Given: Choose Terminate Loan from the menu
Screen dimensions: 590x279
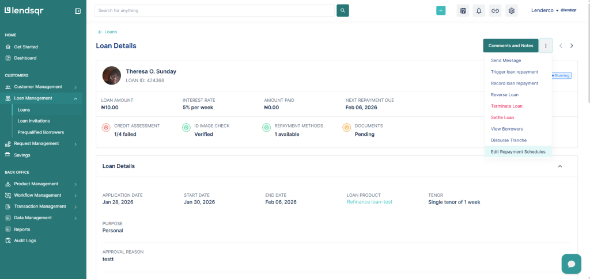Looking at the screenshot, I should [x=506, y=106].
